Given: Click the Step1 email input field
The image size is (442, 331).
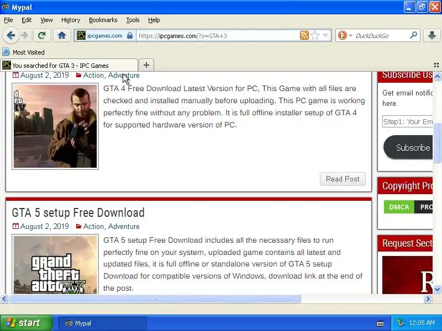Looking at the screenshot, I should (408, 121).
